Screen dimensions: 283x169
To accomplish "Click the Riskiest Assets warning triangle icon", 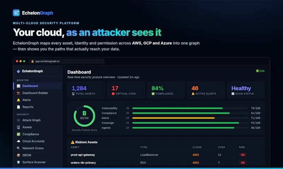I will coord(73,142).
